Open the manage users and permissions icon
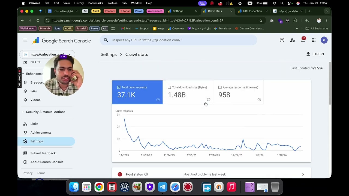 coord(293,40)
